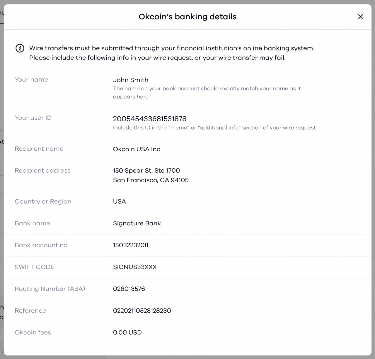This screenshot has width=375, height=359.
Task: Click the bank account name match hint
Action: pyautogui.click(x=207, y=93)
